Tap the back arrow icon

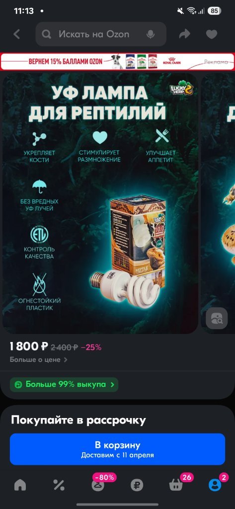click(x=16, y=34)
